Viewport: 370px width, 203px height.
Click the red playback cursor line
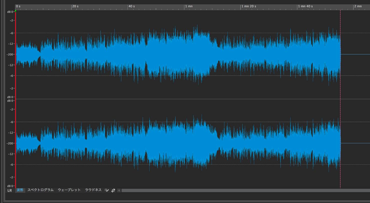pyautogui.click(x=15, y=100)
